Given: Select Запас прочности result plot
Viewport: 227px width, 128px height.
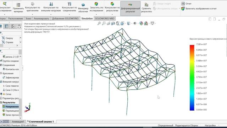Looking at the screenshot, I should [11, 115].
